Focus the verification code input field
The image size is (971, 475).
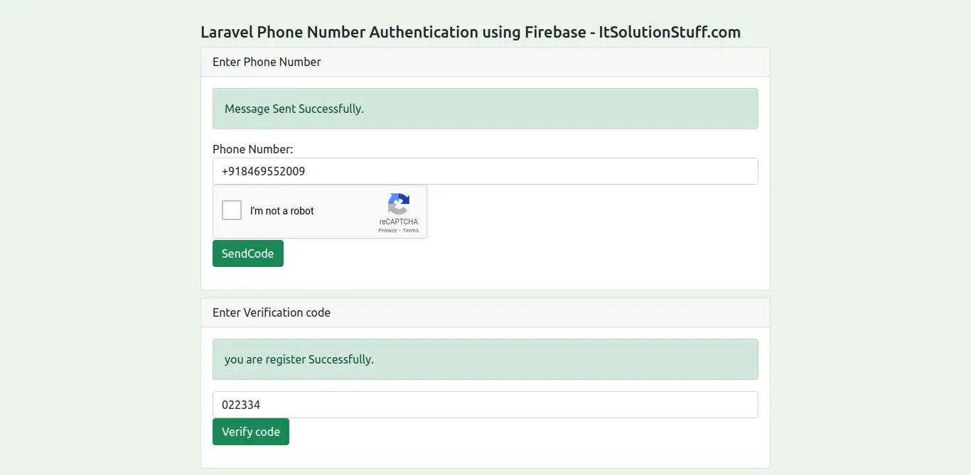point(485,405)
